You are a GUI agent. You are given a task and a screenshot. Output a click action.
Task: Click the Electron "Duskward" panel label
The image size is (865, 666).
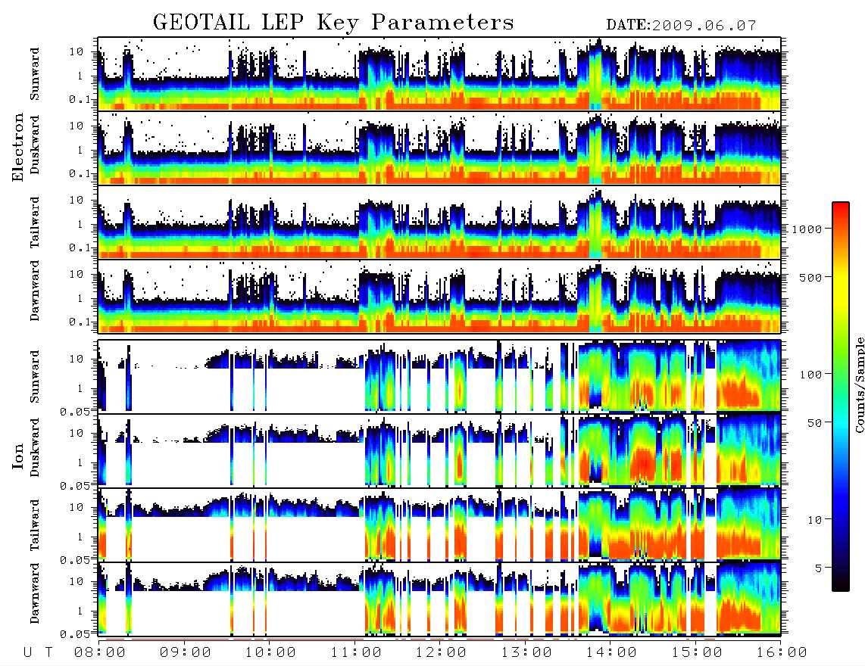(35, 145)
